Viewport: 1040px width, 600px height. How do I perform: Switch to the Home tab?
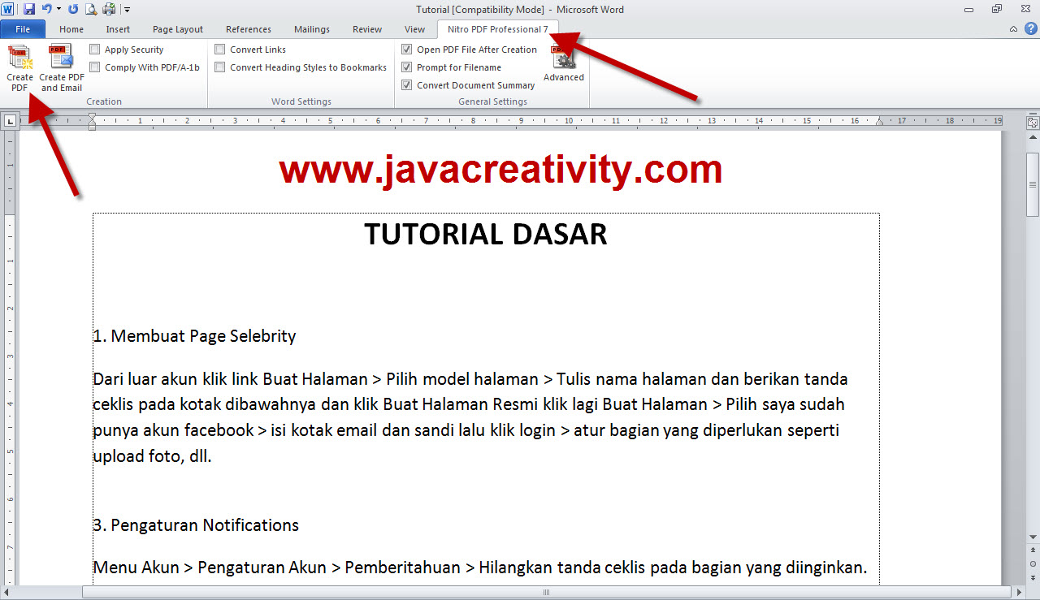coord(71,29)
